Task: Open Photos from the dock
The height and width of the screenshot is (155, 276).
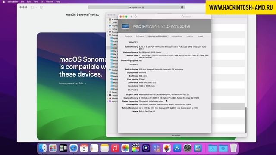Action: [125, 148]
